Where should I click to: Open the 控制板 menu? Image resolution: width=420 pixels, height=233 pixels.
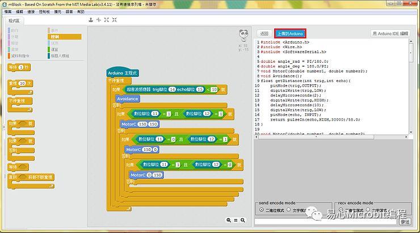click(44, 12)
